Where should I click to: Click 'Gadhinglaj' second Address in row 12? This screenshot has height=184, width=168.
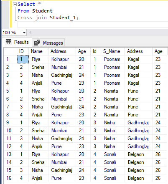pos(138,146)
